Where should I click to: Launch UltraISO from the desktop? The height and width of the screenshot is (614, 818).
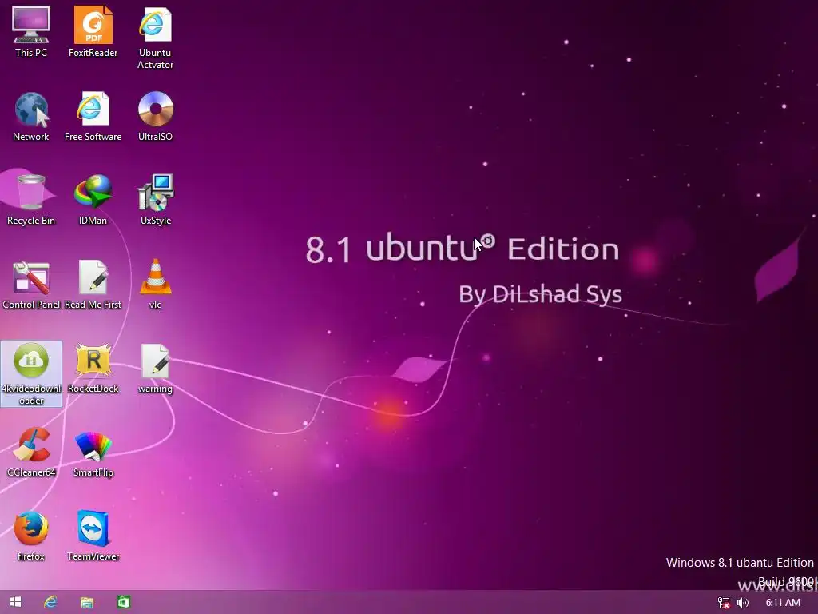coord(155,116)
